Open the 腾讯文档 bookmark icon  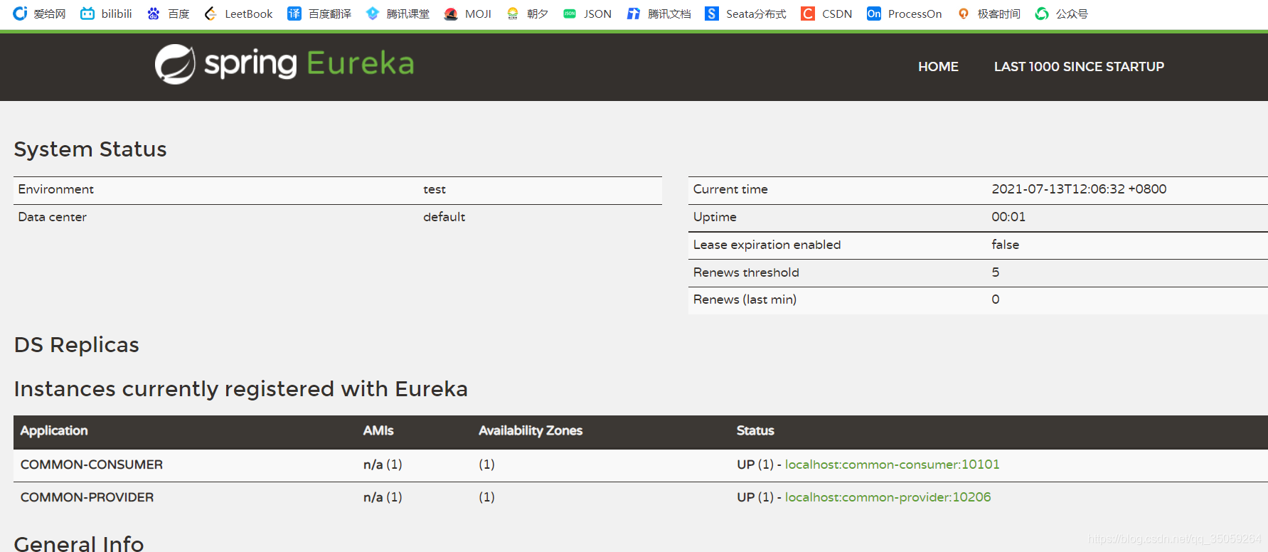tap(634, 14)
